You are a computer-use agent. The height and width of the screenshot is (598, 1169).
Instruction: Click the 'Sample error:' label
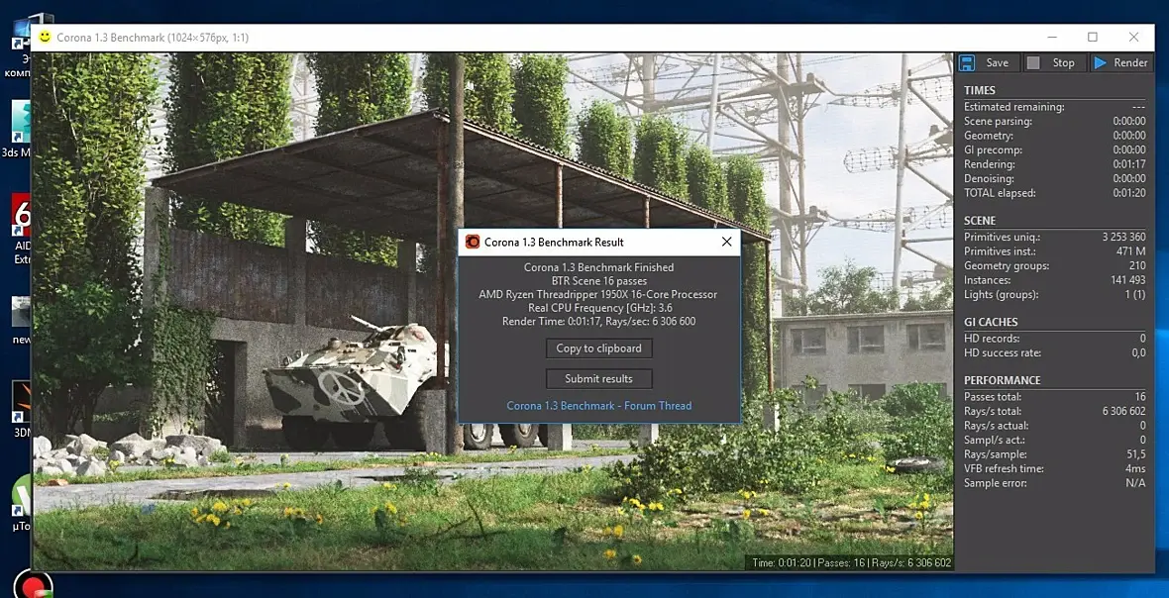pos(996,482)
